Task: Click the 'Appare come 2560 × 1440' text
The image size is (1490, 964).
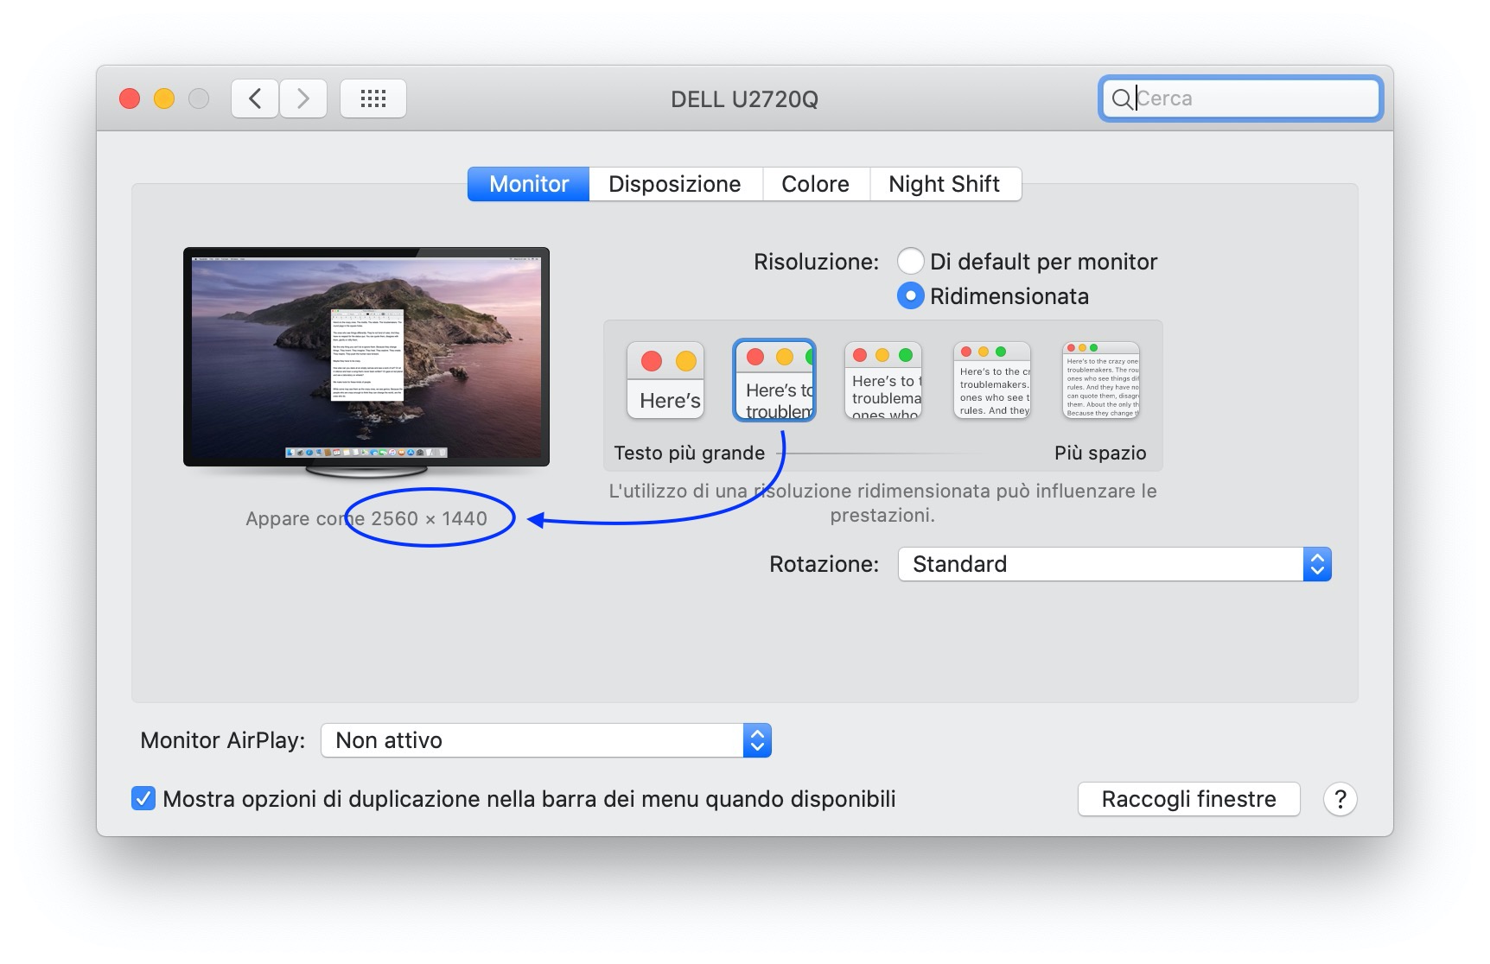Action: [366, 518]
